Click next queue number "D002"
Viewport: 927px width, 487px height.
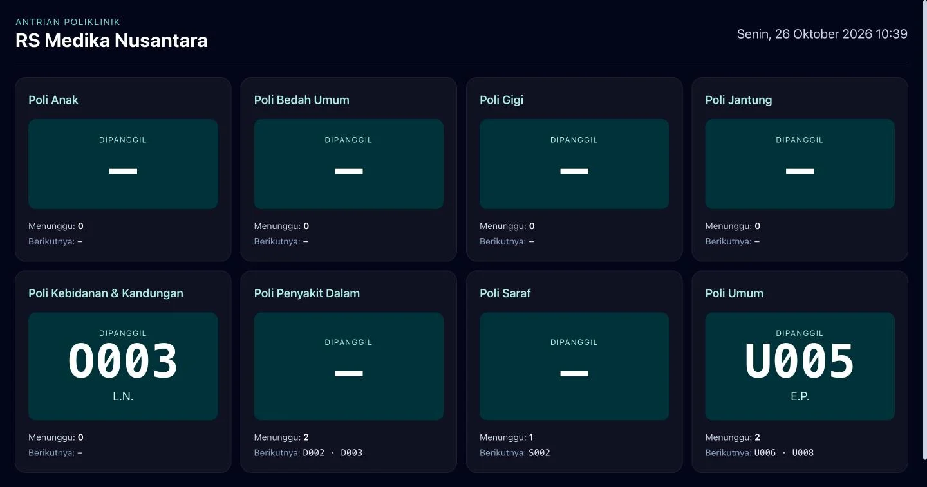(314, 453)
